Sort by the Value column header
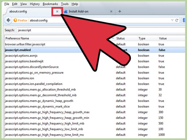The width and height of the screenshot is (187, 140). click(x=172, y=38)
